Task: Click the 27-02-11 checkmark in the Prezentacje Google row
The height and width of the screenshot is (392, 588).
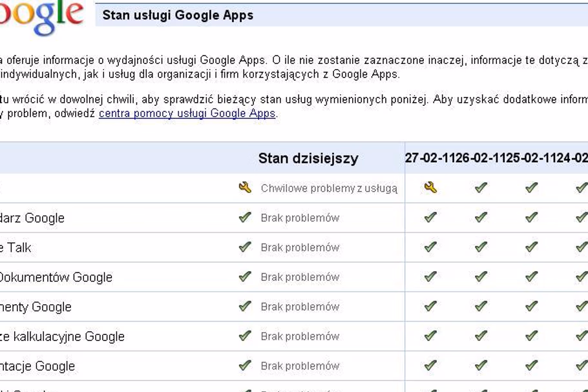Action: [x=430, y=366]
